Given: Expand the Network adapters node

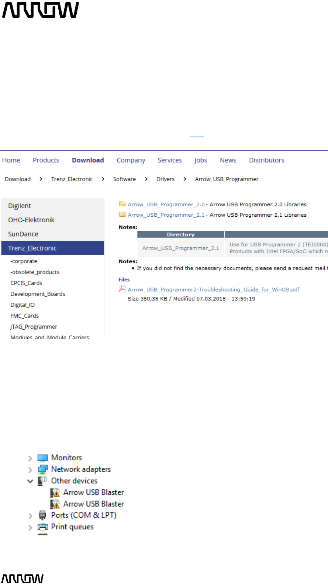Looking at the screenshot, I should tap(30, 470).
